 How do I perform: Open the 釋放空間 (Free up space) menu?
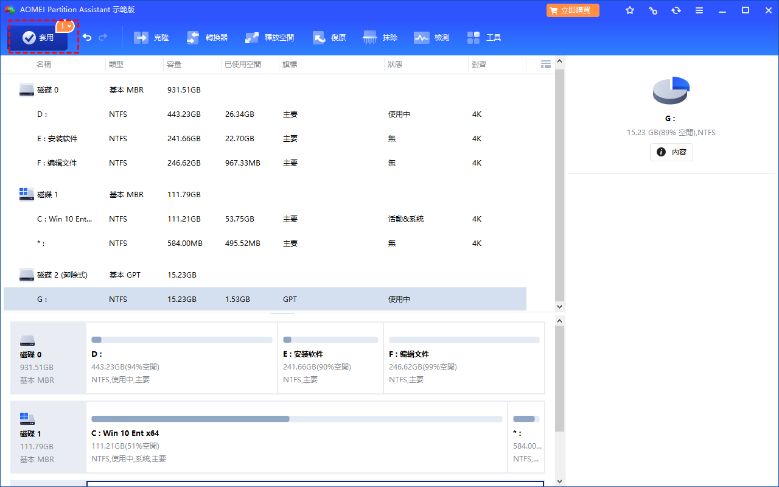point(270,38)
